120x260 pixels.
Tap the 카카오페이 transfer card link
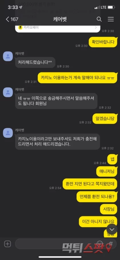[x=58, y=28]
